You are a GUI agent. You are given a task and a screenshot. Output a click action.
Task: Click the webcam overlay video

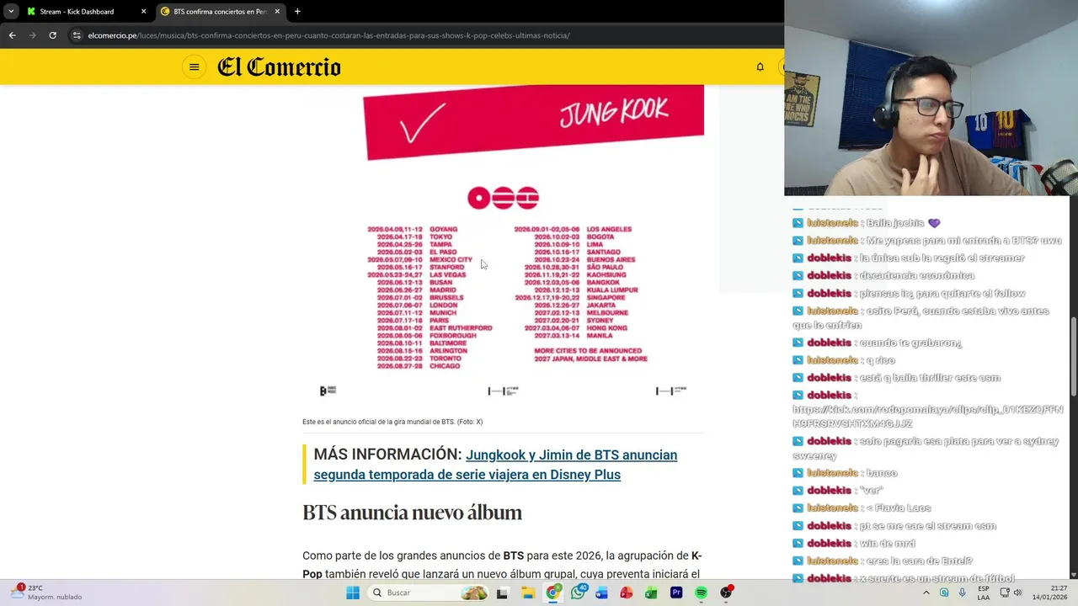point(931,98)
